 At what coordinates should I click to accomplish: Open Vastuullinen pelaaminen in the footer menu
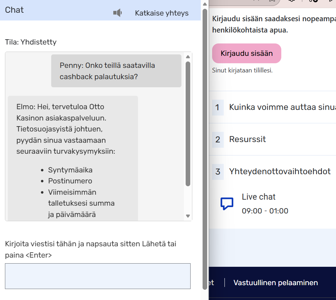click(x=276, y=283)
